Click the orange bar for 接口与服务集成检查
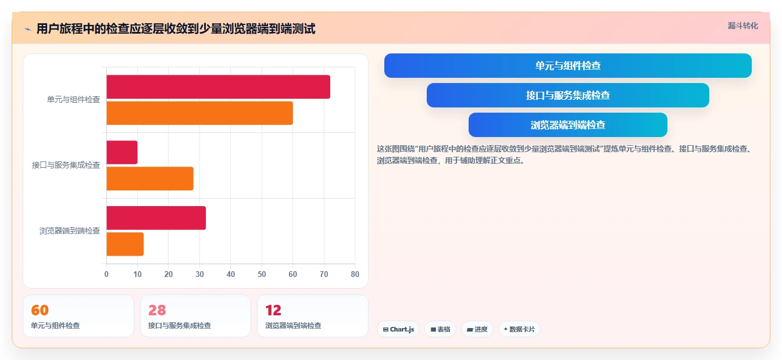The width and height of the screenshot is (782, 360). pyautogui.click(x=150, y=178)
